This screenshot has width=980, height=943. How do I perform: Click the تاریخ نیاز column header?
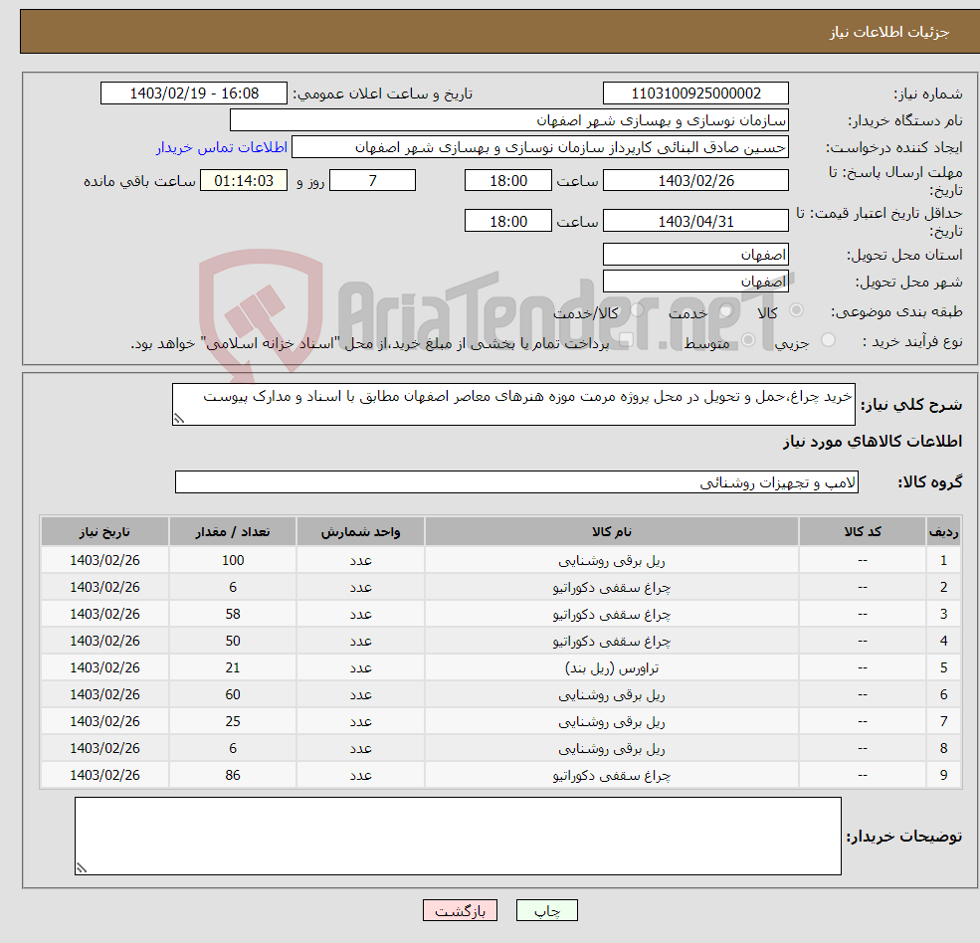(x=104, y=532)
